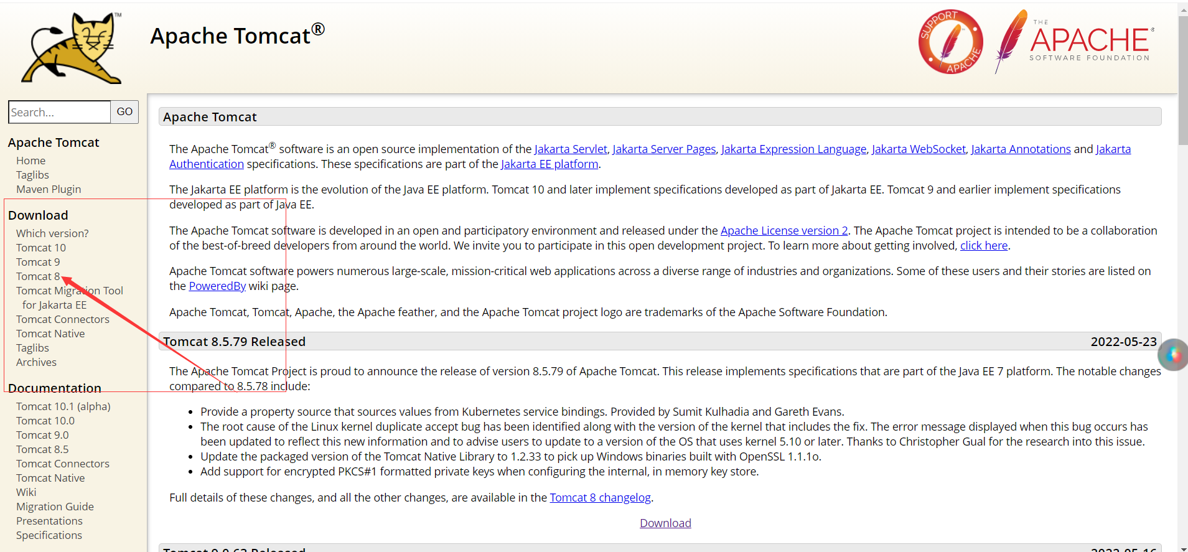Follow the Jakarta EE platform link
The width and height of the screenshot is (1188, 552).
pyautogui.click(x=550, y=164)
